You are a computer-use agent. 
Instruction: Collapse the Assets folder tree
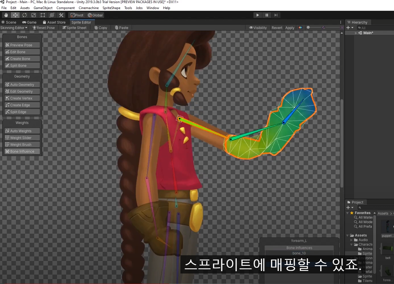click(348, 235)
